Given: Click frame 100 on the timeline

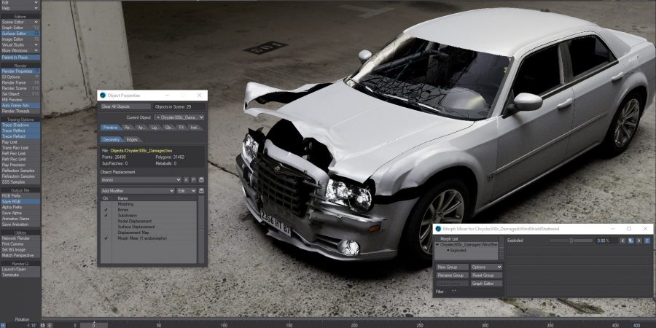Looking at the screenshot, I should coord(224,324).
